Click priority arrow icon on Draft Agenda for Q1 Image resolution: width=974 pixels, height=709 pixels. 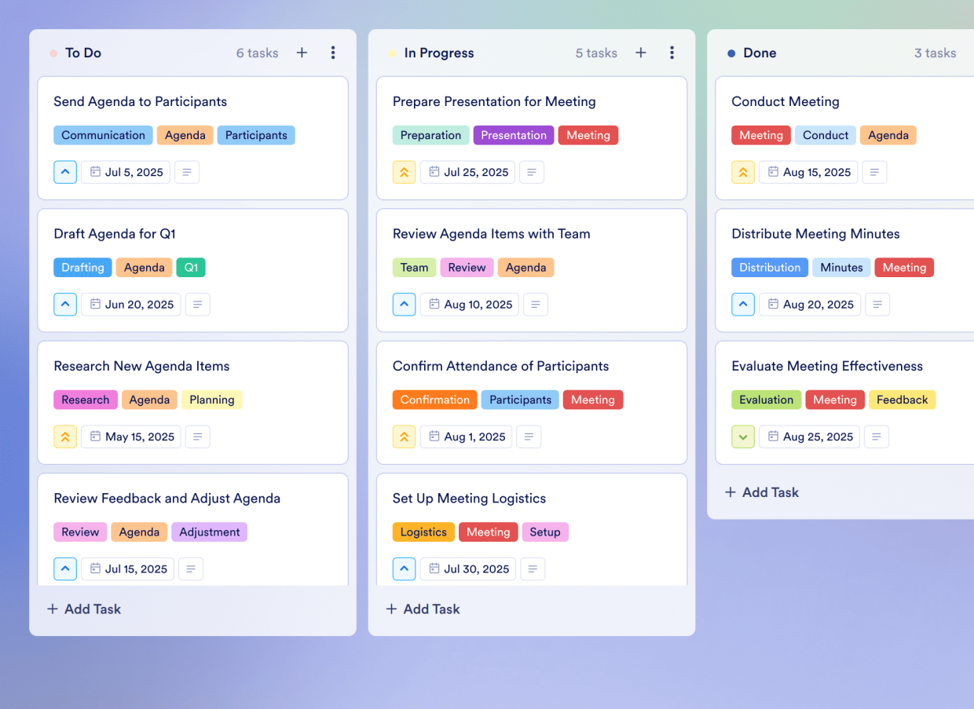65,305
